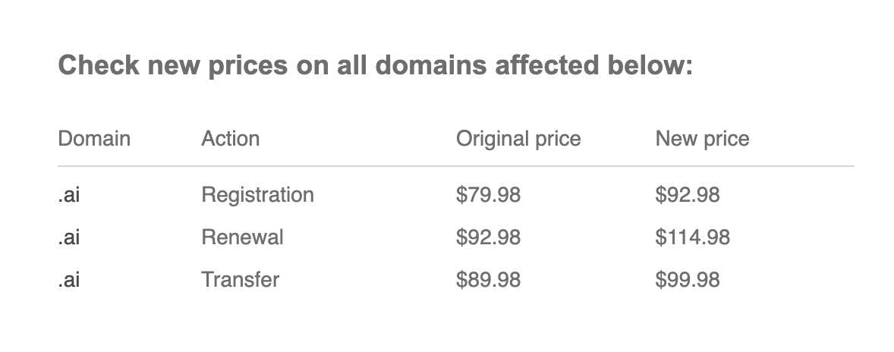Select the Renewal action cell
894x352 pixels.
242,237
